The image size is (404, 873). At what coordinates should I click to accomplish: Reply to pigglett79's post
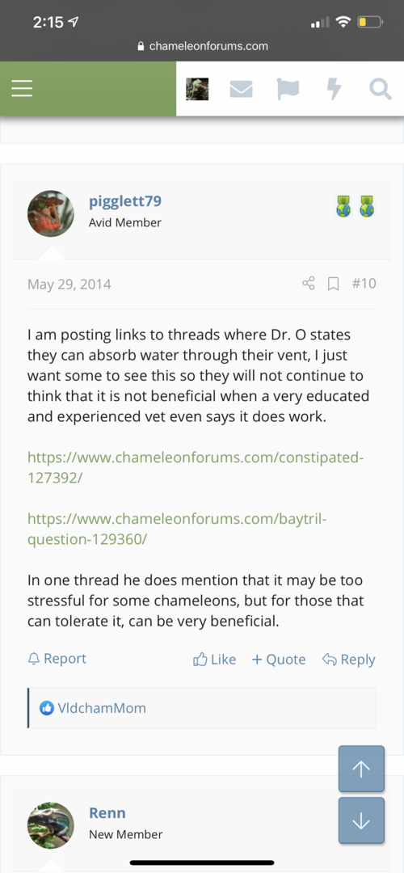click(x=349, y=660)
